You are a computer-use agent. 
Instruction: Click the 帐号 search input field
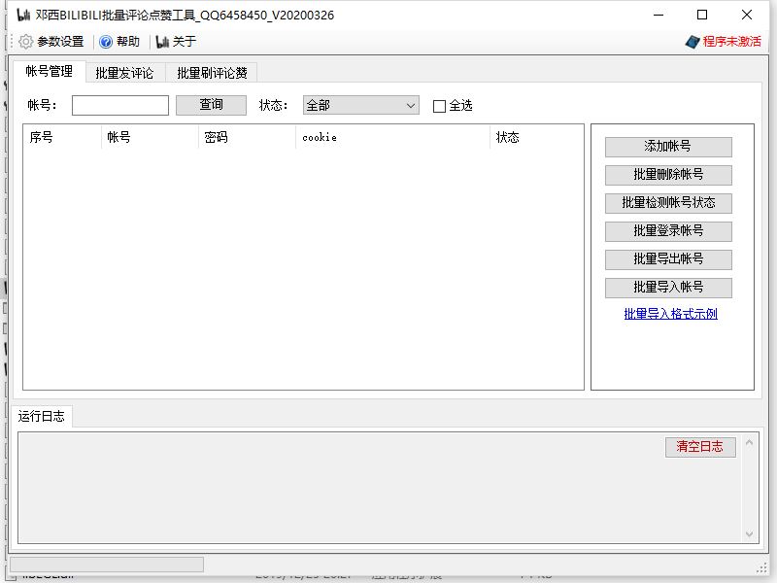pos(120,105)
